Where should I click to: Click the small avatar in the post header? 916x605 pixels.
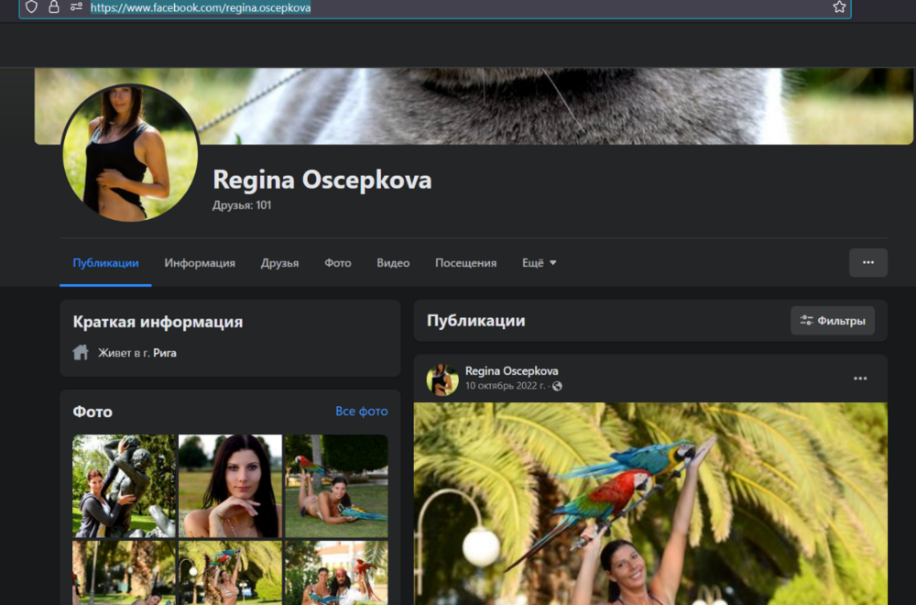442,379
